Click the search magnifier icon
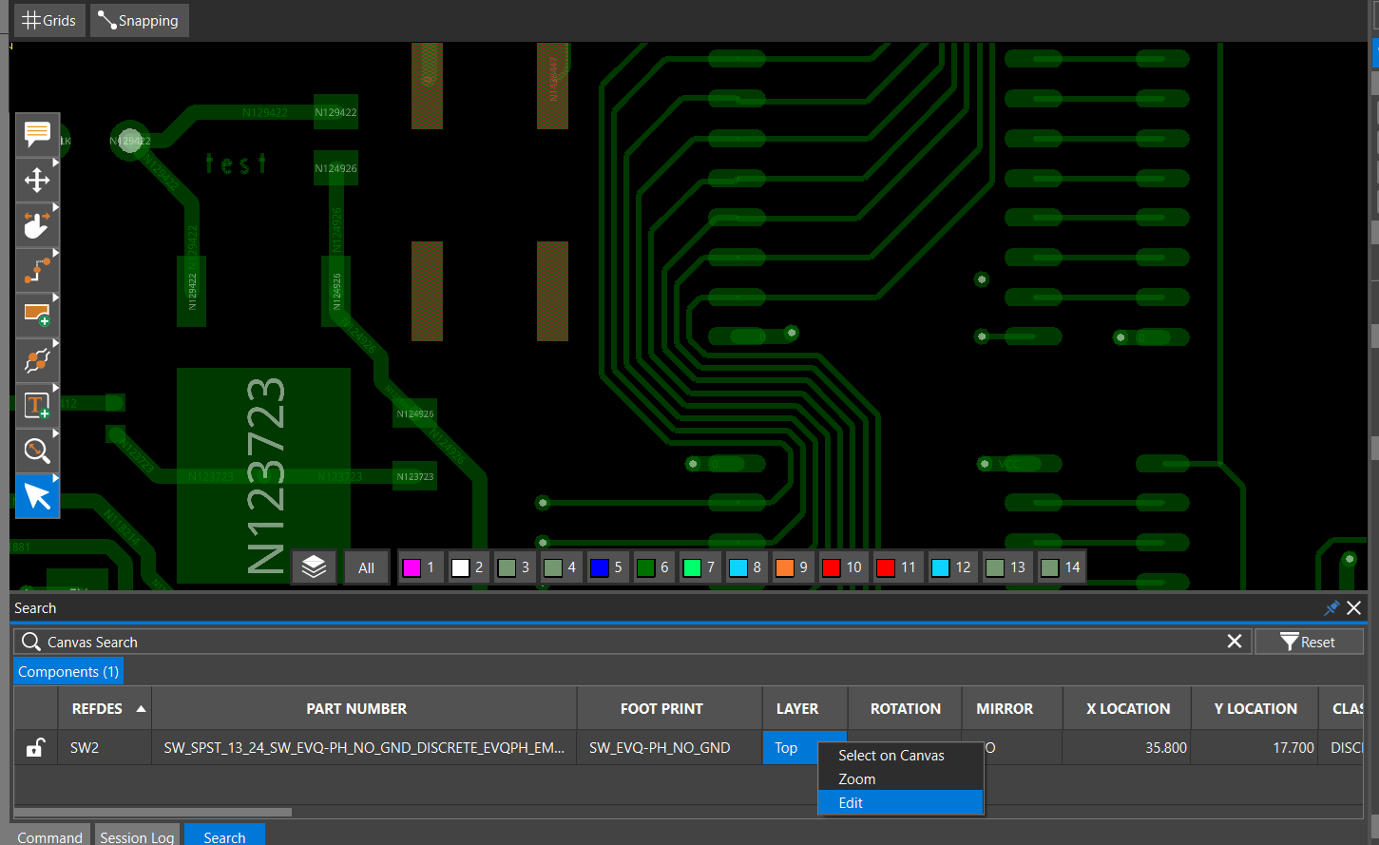Image resolution: width=1379 pixels, height=845 pixels. click(31, 642)
